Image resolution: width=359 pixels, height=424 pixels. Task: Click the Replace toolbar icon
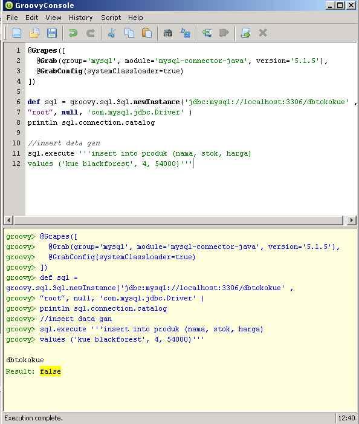point(186,33)
